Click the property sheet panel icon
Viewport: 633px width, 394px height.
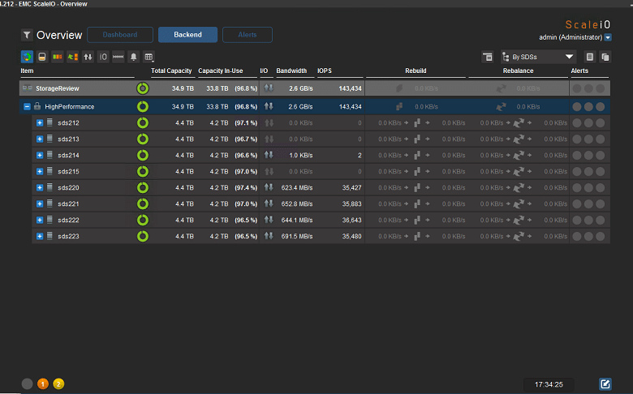coord(488,57)
